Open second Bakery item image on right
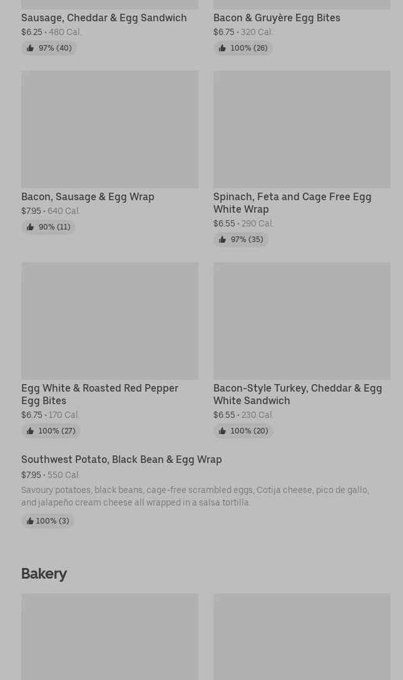403x680 pixels. pyautogui.click(x=302, y=636)
